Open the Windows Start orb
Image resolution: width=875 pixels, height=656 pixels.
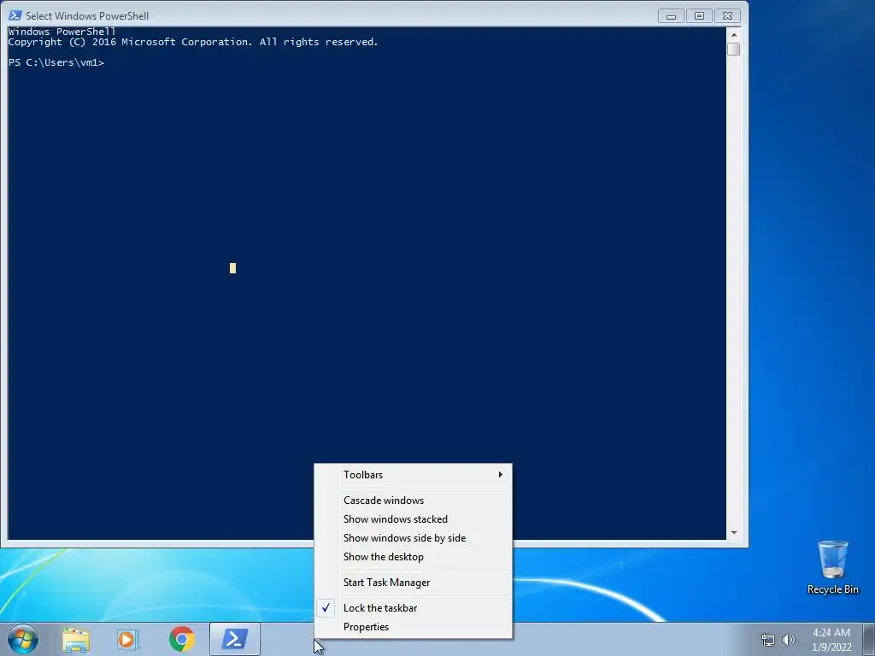click(23, 639)
